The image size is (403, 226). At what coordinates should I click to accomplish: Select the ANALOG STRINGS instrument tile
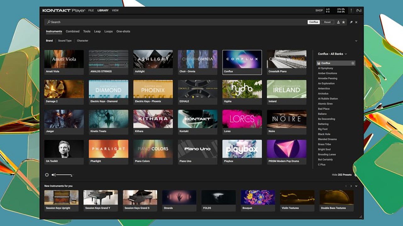109,62
